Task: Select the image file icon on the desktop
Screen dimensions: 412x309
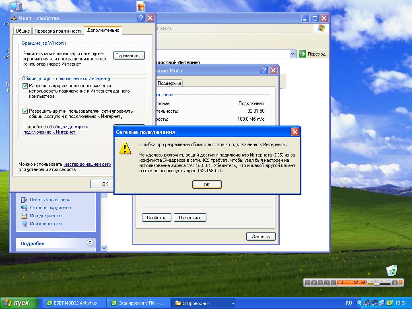Action: 141,6
